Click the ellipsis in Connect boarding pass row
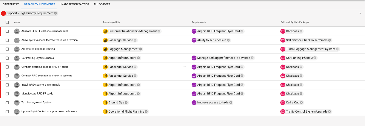Screen dimensions: 365x126 [x=185, y=67]
